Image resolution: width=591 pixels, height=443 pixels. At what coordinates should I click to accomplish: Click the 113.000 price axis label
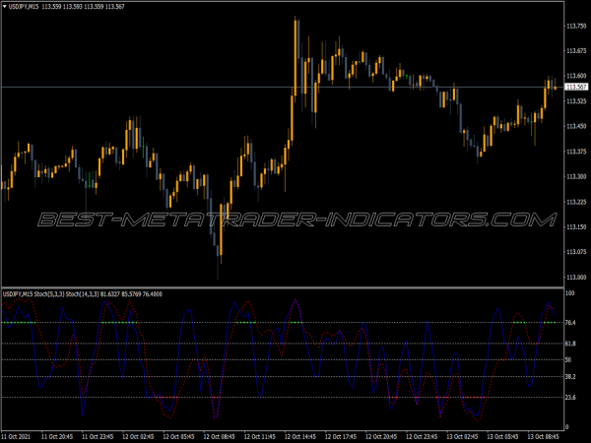pos(576,278)
